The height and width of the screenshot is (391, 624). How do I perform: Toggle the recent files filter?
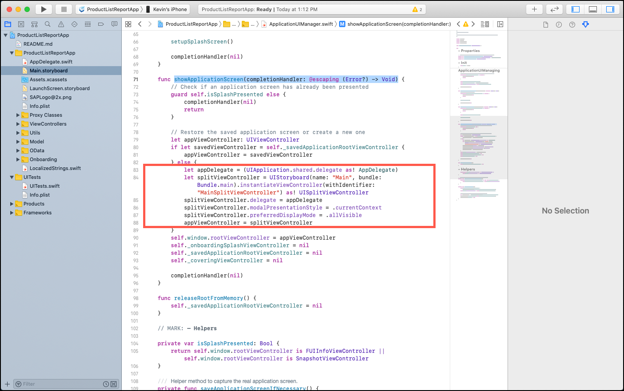click(x=106, y=384)
